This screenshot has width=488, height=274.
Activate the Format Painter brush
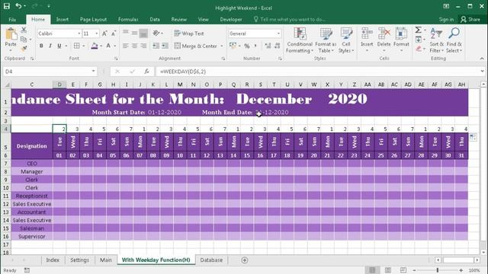pyautogui.click(x=24, y=48)
